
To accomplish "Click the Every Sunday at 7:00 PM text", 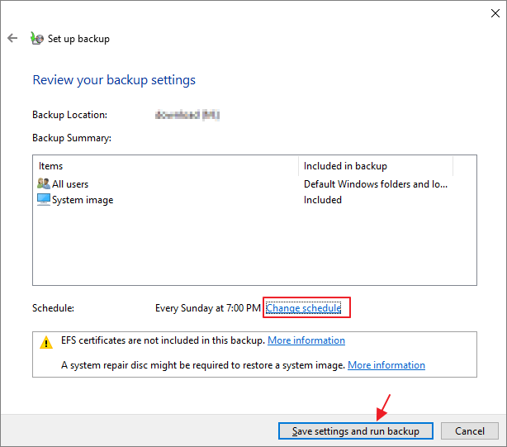I will pyautogui.click(x=208, y=308).
